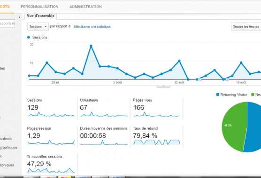Click the peak data point near 20 sessions
Image resolution: width=261 pixels, height=178 pixels.
point(91,46)
